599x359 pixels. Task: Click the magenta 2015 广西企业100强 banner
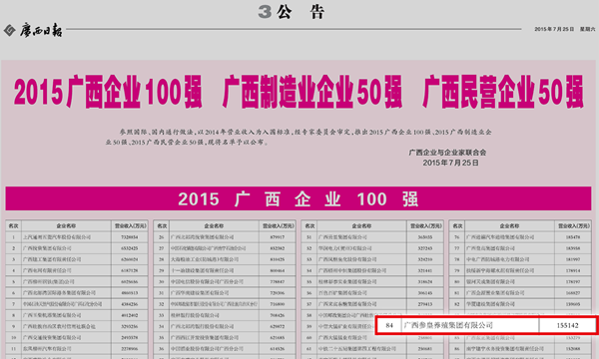(x=299, y=198)
